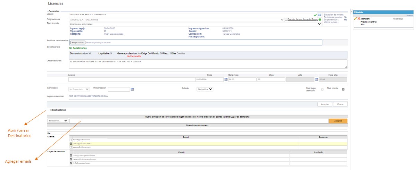Image resolution: width=416 pixels, height=170 pixels.
Task: Open the 'Seleccione...' dropdown in Destinatarios
Action: 58,121
